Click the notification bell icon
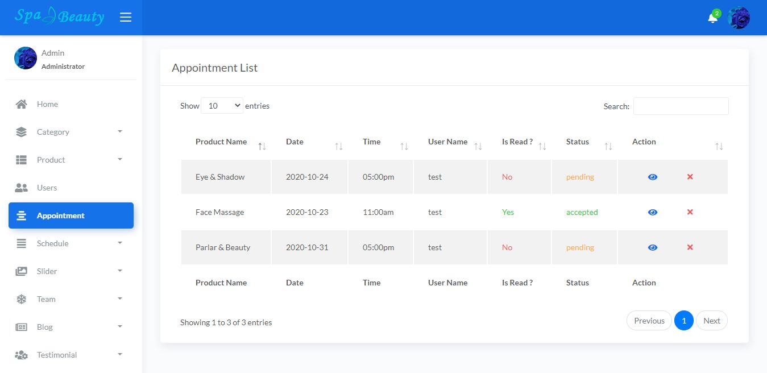This screenshot has width=767, height=373. pyautogui.click(x=712, y=18)
